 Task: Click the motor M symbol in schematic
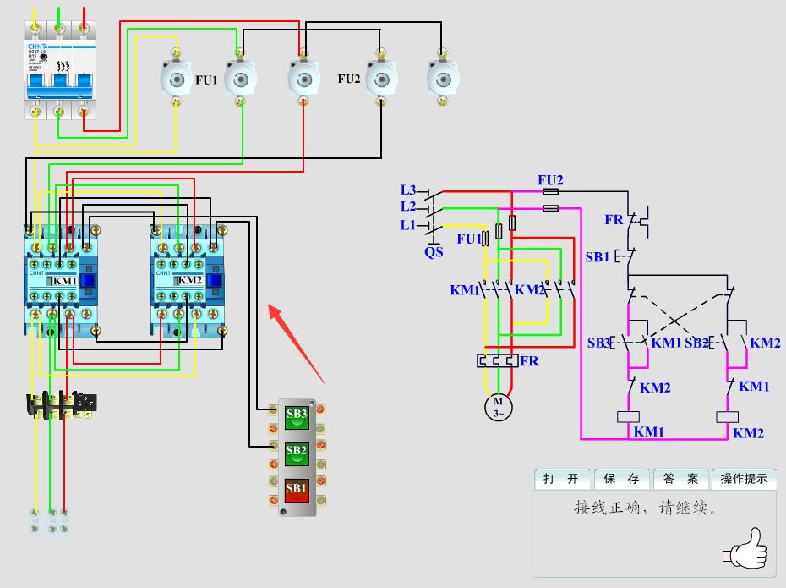coord(499,408)
